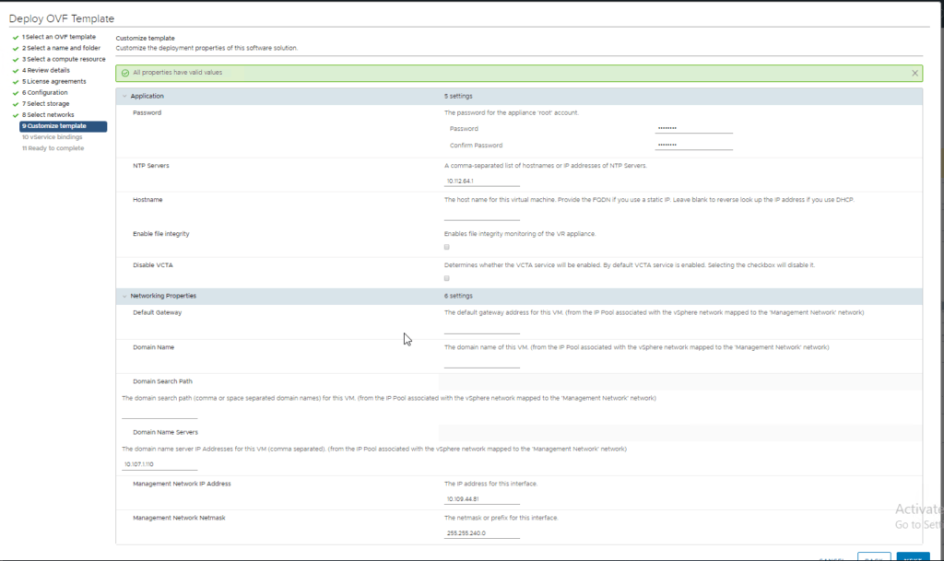The height and width of the screenshot is (561, 944).
Task: Focus the NTP Servers input field
Action: [481, 181]
